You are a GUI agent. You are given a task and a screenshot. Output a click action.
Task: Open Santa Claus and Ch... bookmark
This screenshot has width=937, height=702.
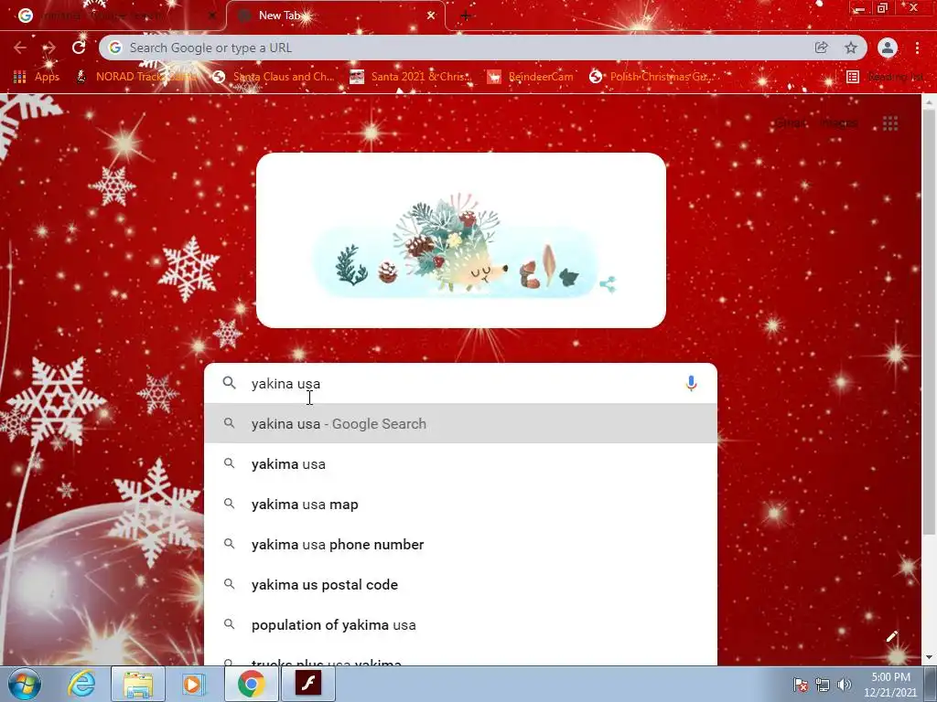coord(274,77)
